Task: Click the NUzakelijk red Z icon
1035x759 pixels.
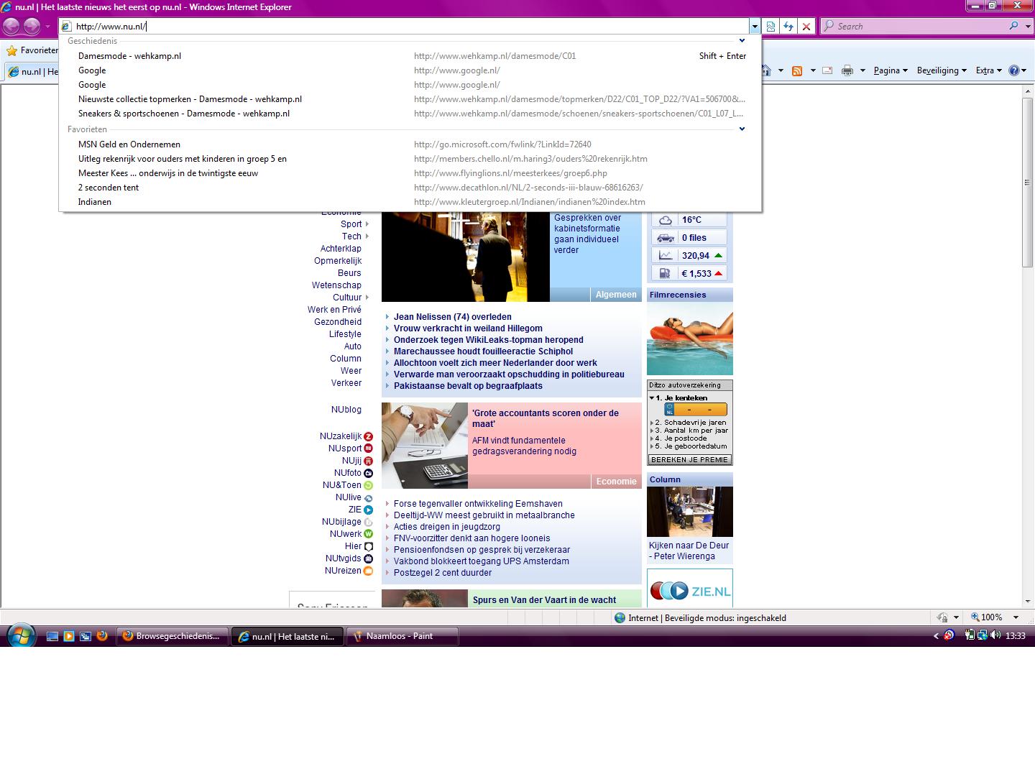Action: pos(369,436)
